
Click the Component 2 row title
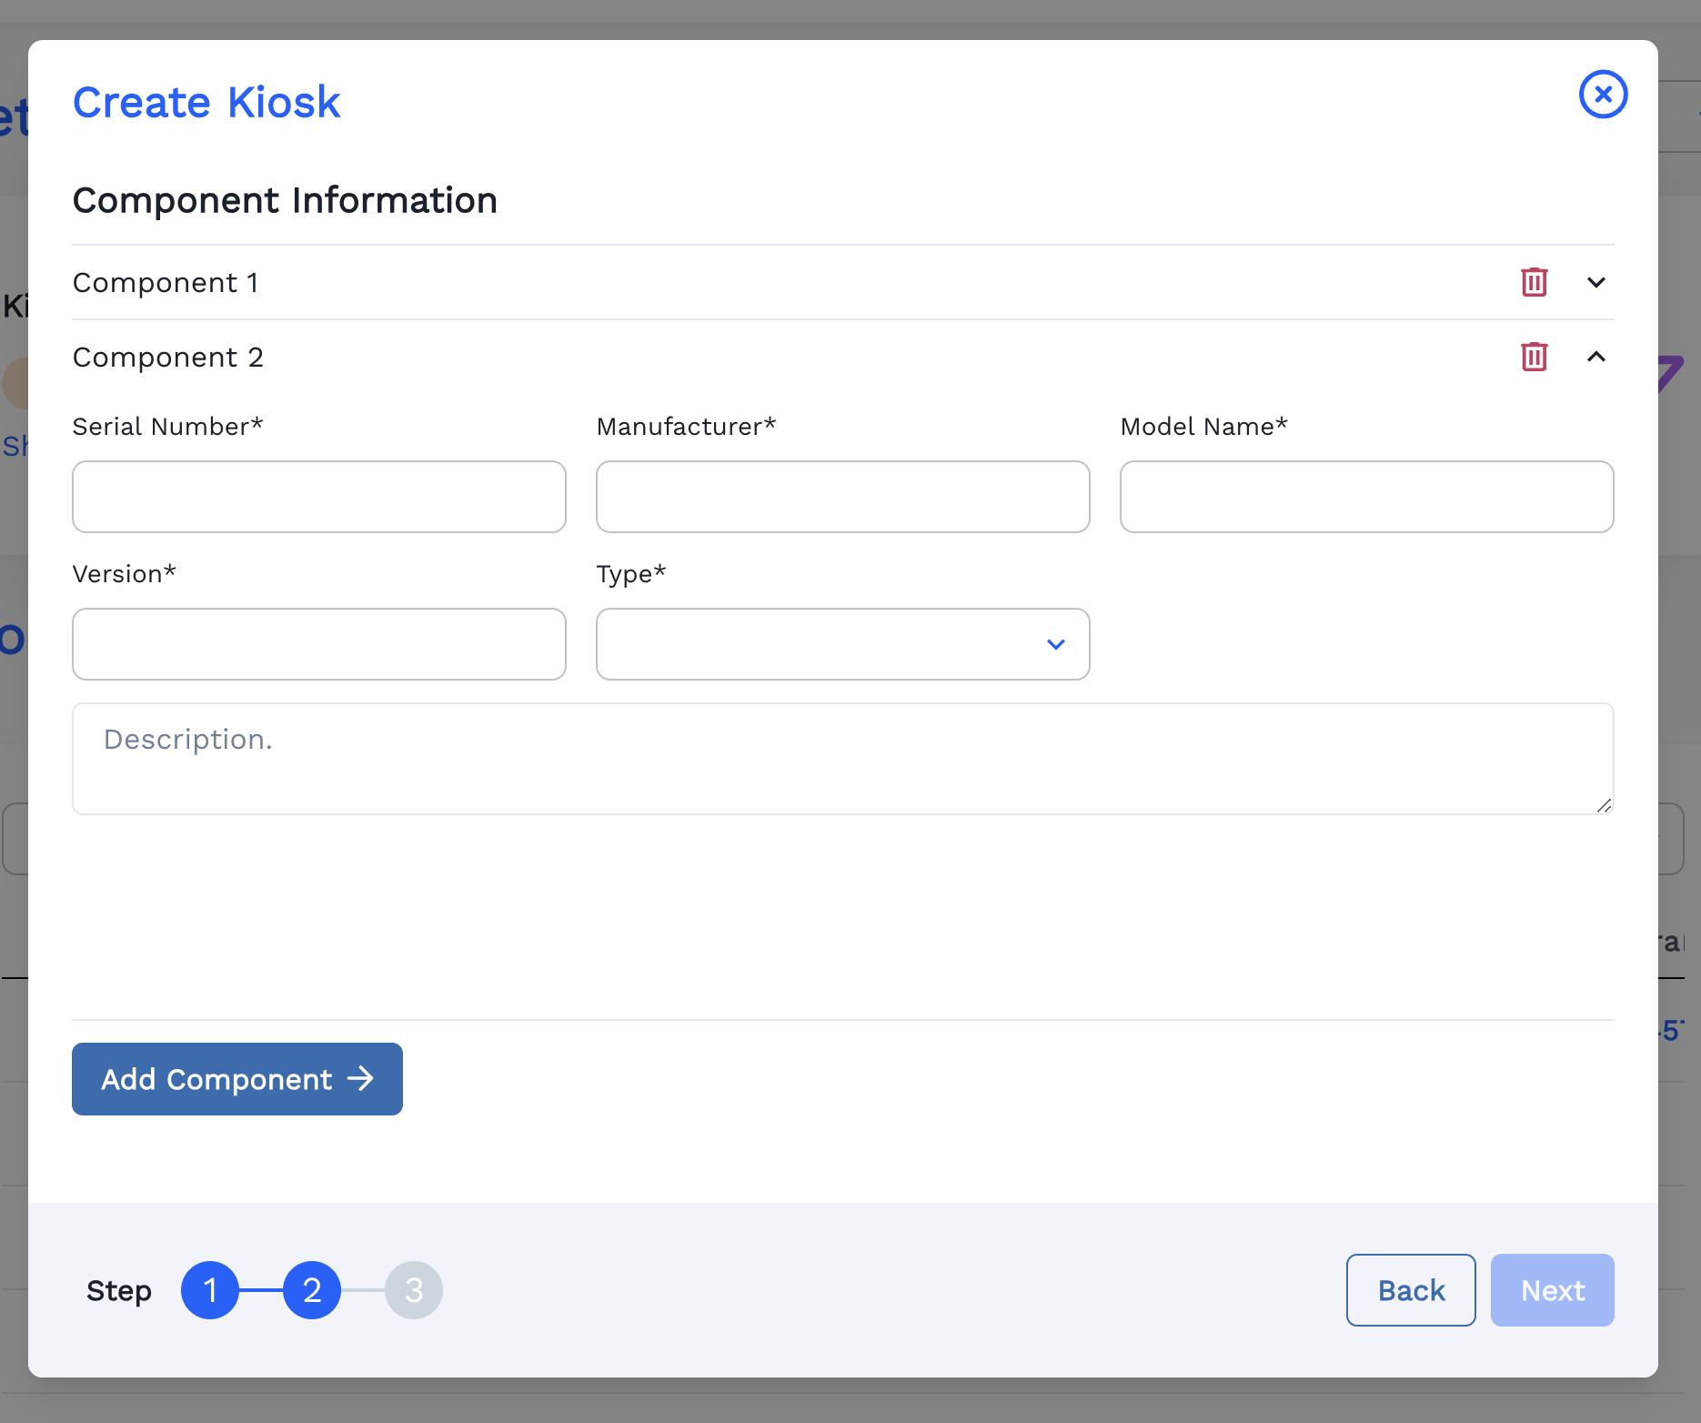pos(168,358)
